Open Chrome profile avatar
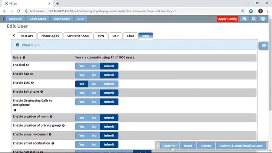 261,11
